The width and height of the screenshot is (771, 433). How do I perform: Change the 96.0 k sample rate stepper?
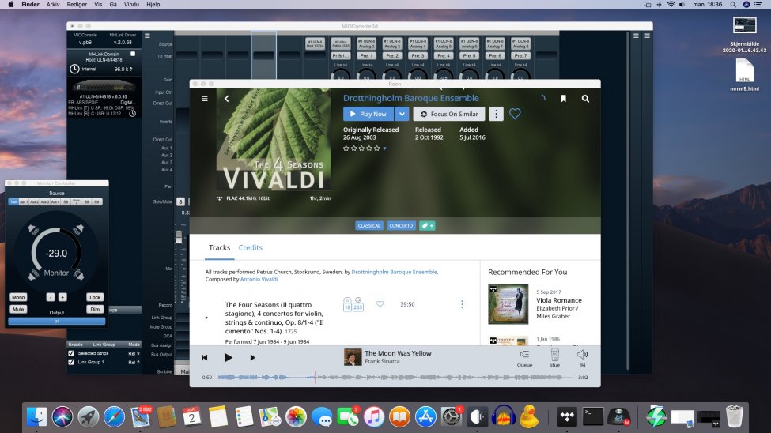click(130, 69)
